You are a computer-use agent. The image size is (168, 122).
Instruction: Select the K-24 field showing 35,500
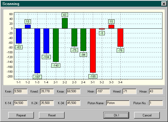pos(47,103)
